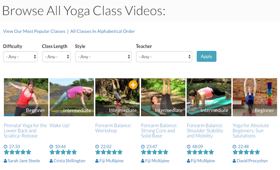280x170 pixels.
Task: Click the teacher icon next to David Procyshyn
Action: tap(234, 161)
